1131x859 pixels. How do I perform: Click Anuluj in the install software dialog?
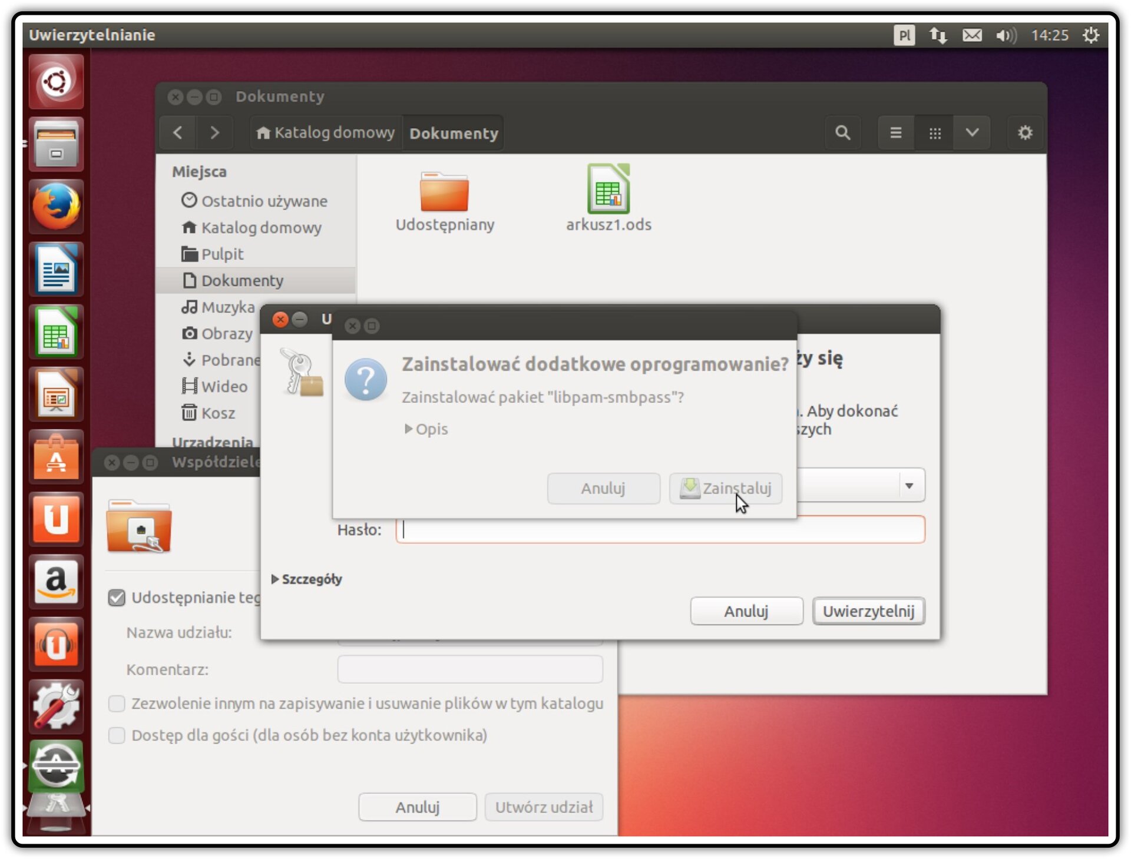click(603, 488)
